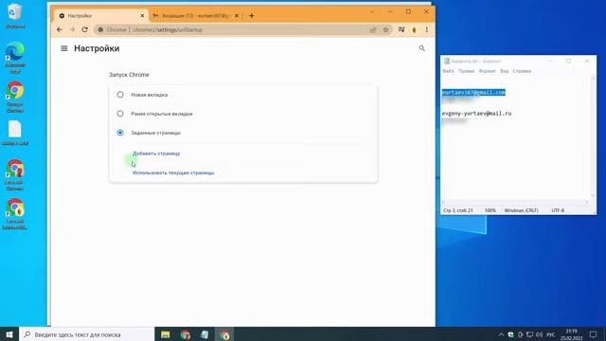
Task: Open the notification center icon
Action: [x=594, y=334]
